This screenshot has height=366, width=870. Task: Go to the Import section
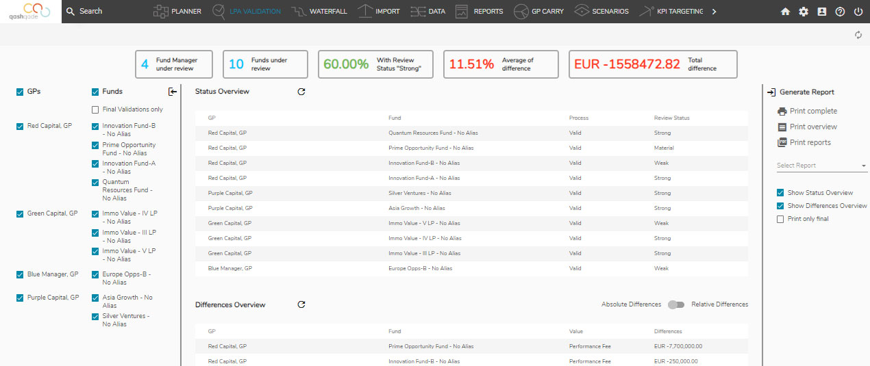(x=379, y=12)
